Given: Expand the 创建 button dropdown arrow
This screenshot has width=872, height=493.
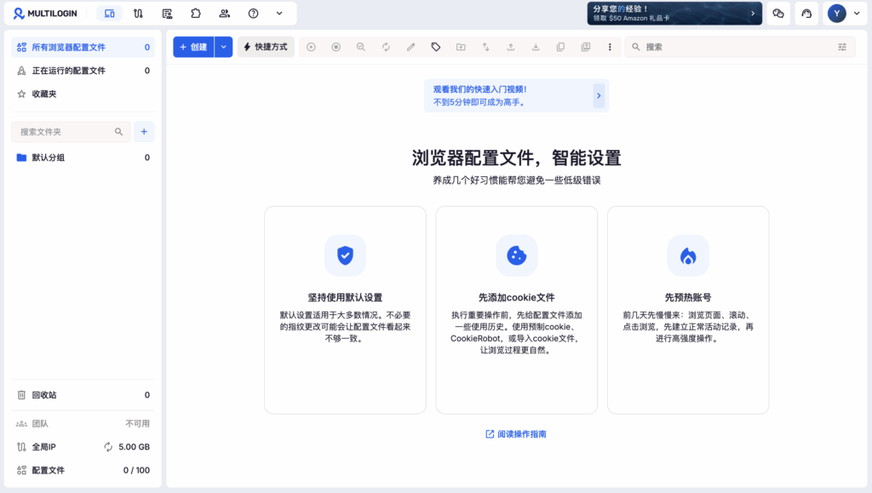Looking at the screenshot, I should pyautogui.click(x=224, y=47).
